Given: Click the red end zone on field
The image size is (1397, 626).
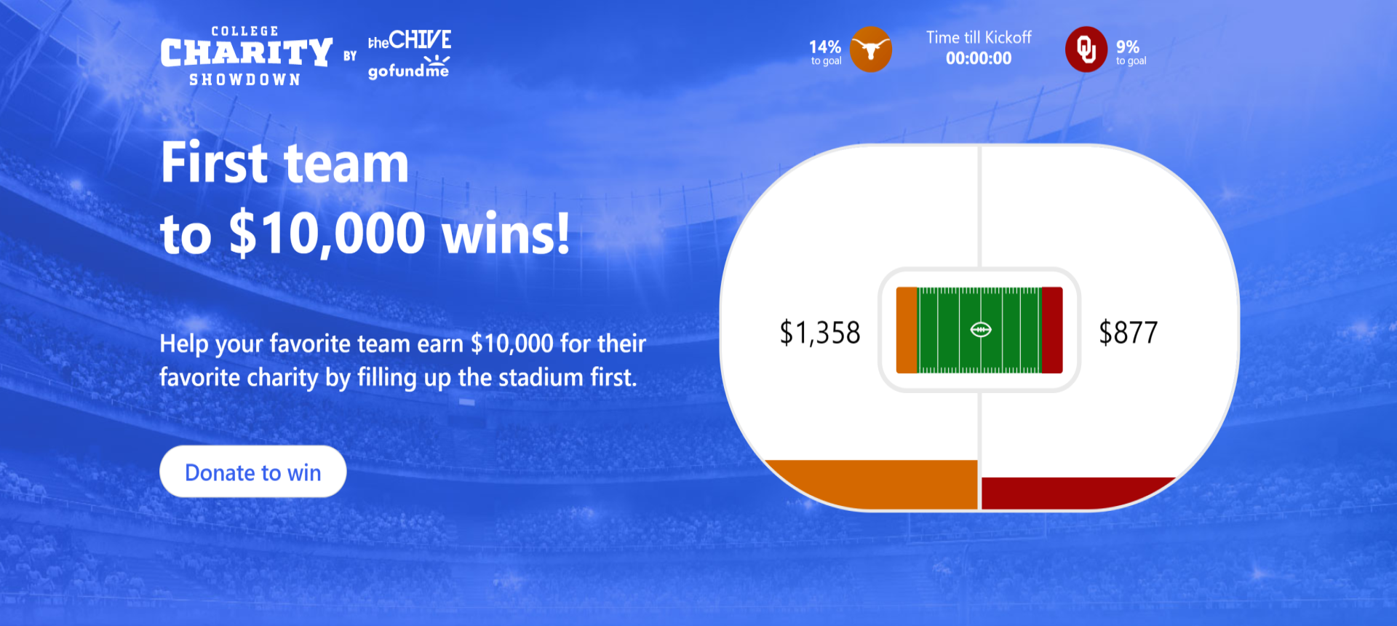Looking at the screenshot, I should (1052, 330).
